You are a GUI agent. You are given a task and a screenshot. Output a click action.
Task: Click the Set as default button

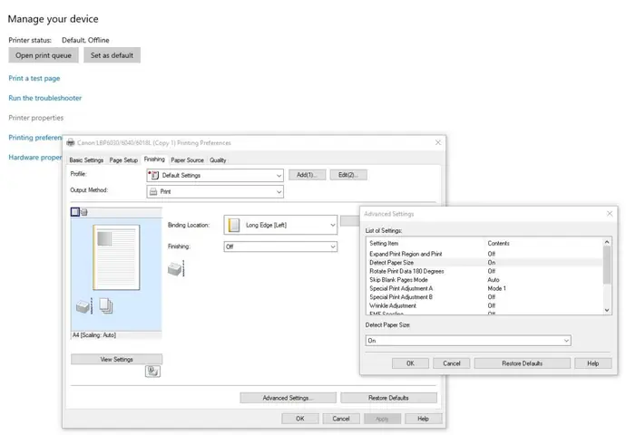(112, 55)
